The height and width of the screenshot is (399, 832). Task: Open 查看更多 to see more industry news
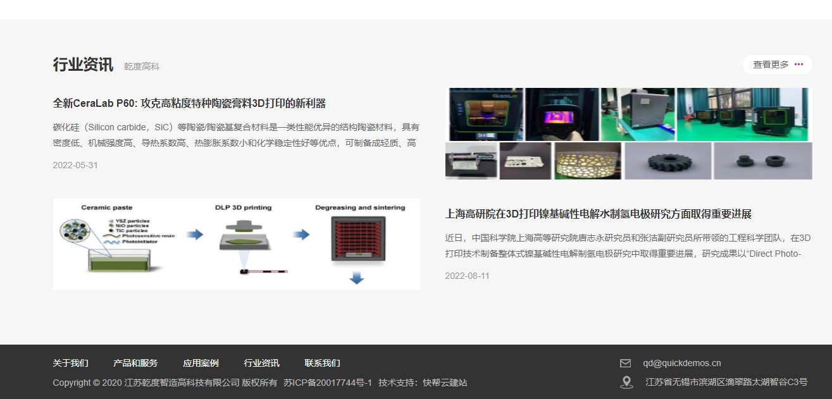click(x=772, y=64)
